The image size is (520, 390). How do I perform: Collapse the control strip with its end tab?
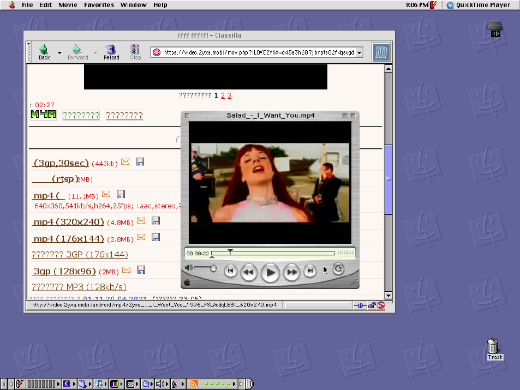pyautogui.click(x=250, y=384)
